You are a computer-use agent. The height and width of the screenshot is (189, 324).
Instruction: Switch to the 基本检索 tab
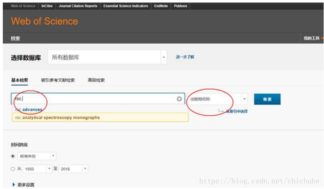coord(20,80)
